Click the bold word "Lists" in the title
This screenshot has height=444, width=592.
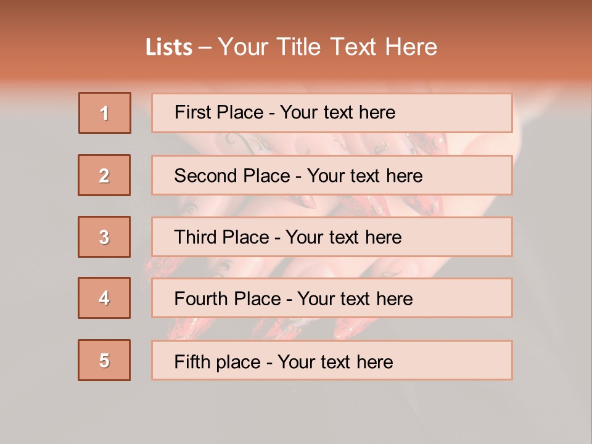click(169, 47)
